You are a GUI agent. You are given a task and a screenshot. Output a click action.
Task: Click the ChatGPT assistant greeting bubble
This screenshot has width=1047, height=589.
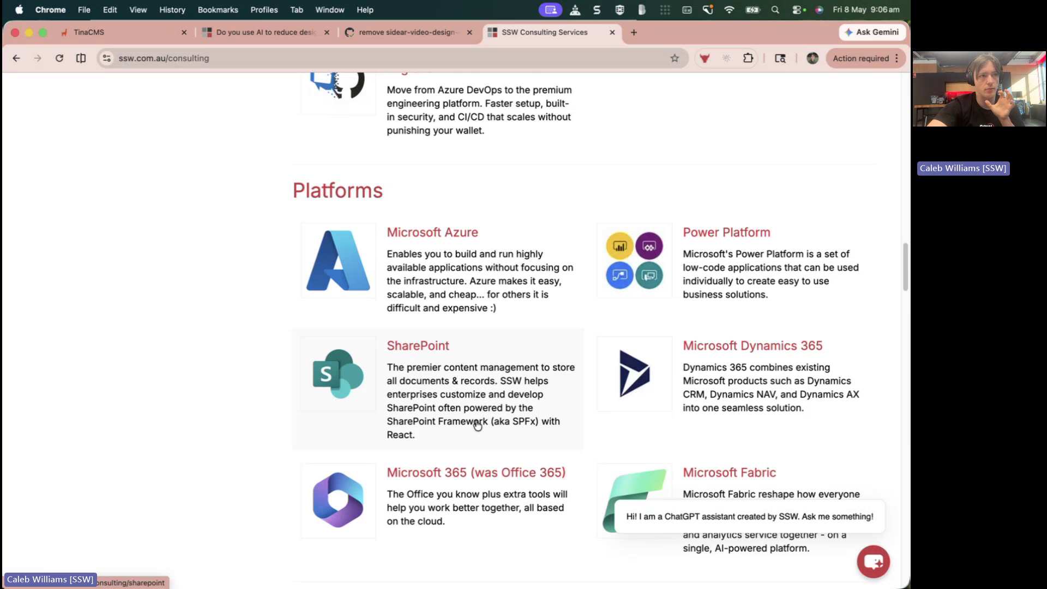point(749,516)
